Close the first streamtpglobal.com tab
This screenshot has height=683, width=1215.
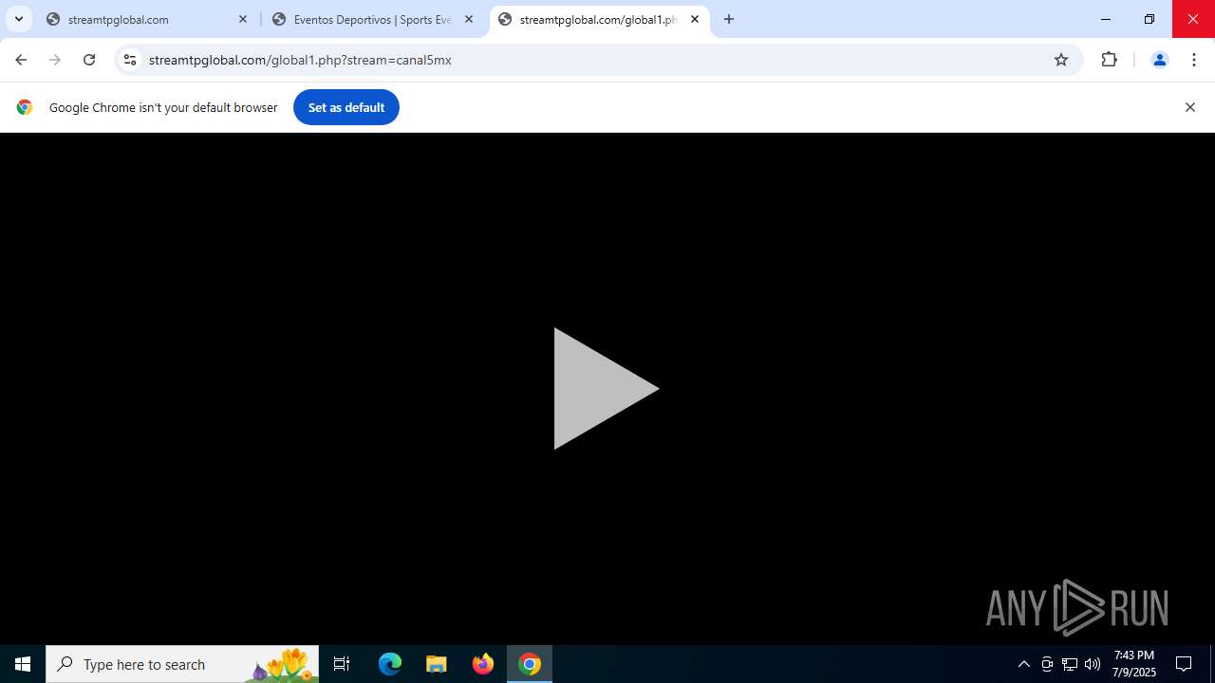(x=243, y=19)
